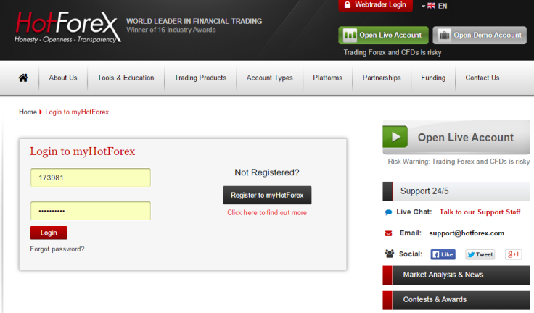Click the Google +1 button
The width and height of the screenshot is (534, 313).
pyautogui.click(x=514, y=254)
